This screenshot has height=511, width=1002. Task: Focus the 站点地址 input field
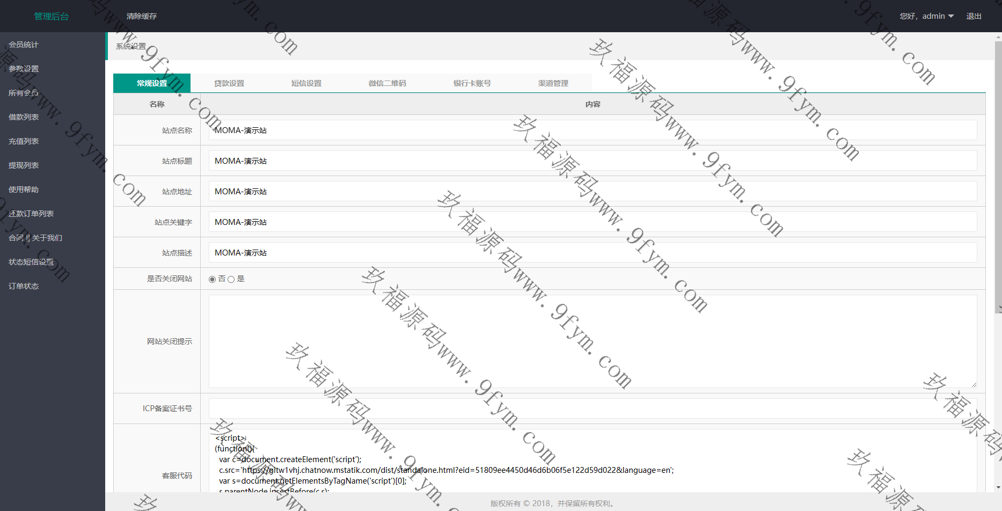pyautogui.click(x=593, y=191)
